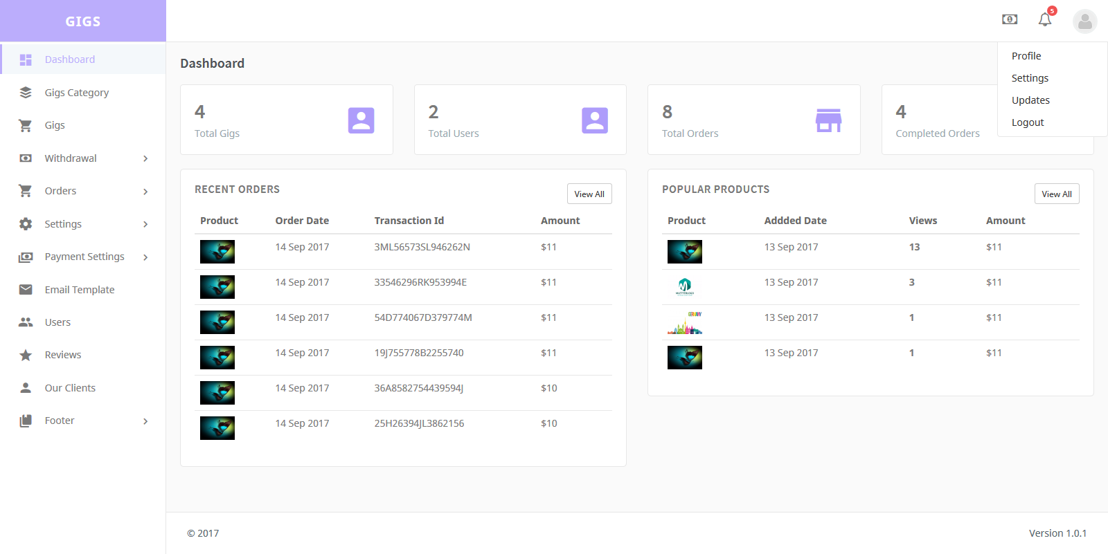This screenshot has width=1108, height=554.
Task: Click the Transaction Id column header
Action: (409, 221)
